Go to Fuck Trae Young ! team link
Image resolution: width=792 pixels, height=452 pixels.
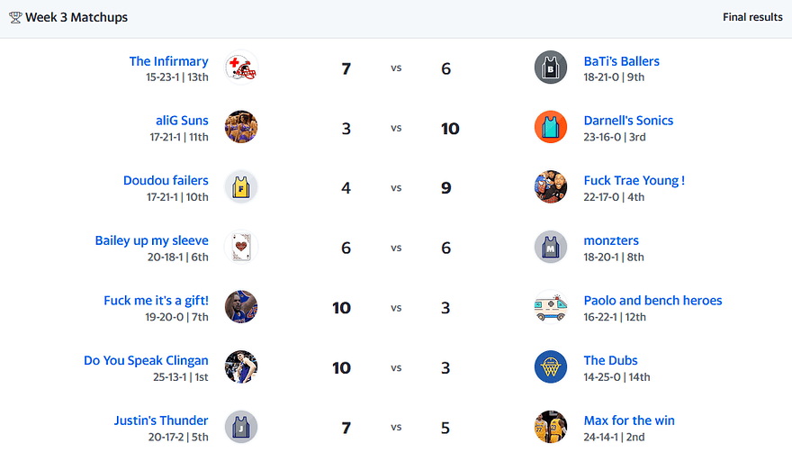[634, 180]
